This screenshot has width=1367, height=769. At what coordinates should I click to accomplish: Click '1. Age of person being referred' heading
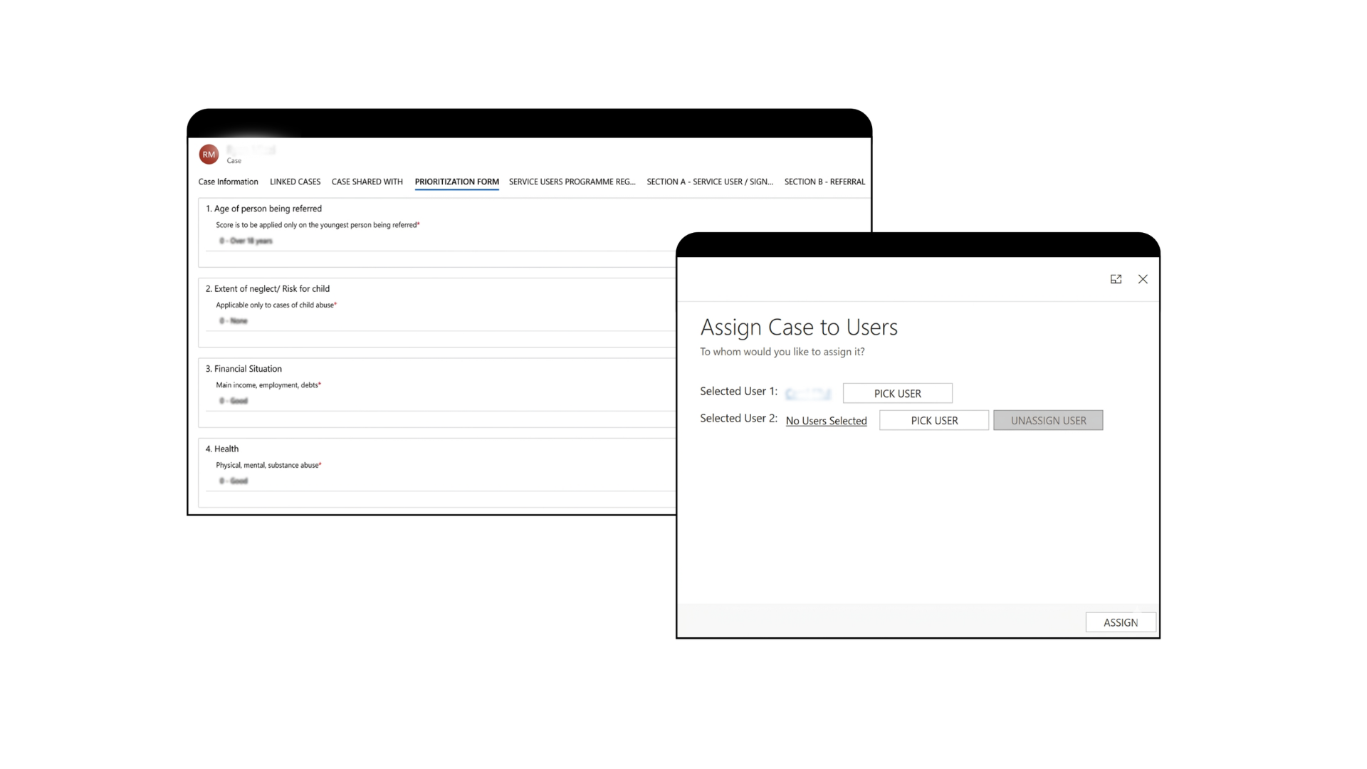tap(263, 209)
